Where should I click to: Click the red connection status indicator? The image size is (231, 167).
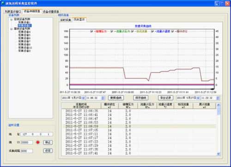[38, 142]
